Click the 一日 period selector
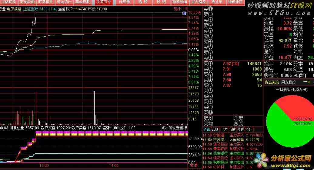This screenshot has height=170, width=314. tap(307, 82)
